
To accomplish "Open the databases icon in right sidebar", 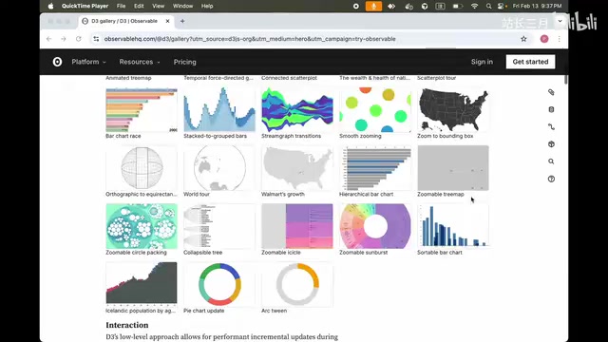I will tap(551, 109).
